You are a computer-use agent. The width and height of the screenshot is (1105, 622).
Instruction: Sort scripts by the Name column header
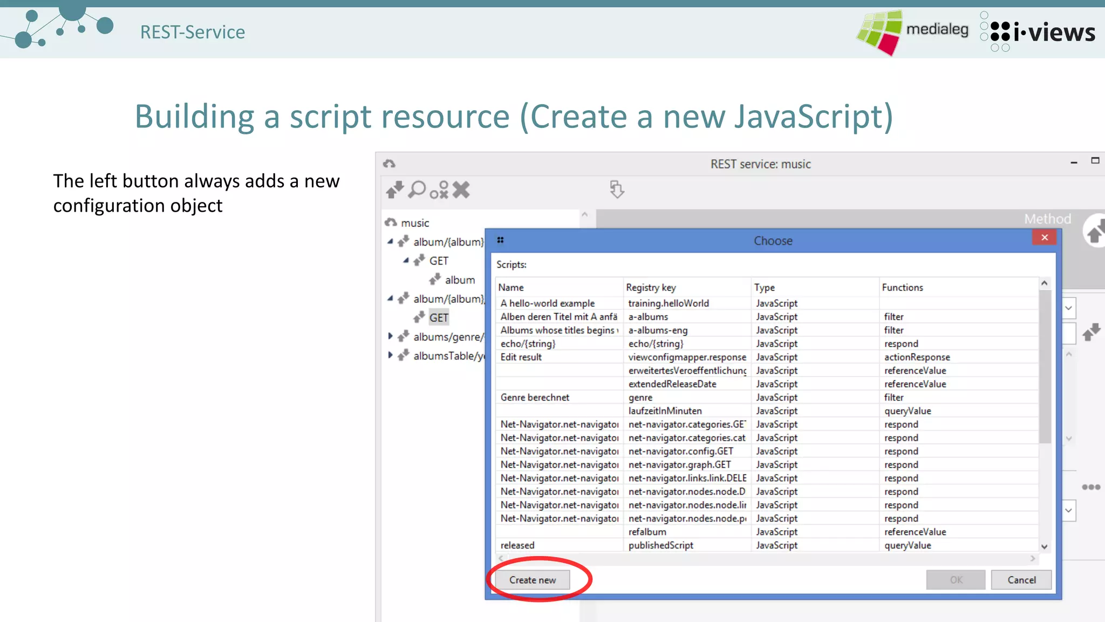coord(559,287)
